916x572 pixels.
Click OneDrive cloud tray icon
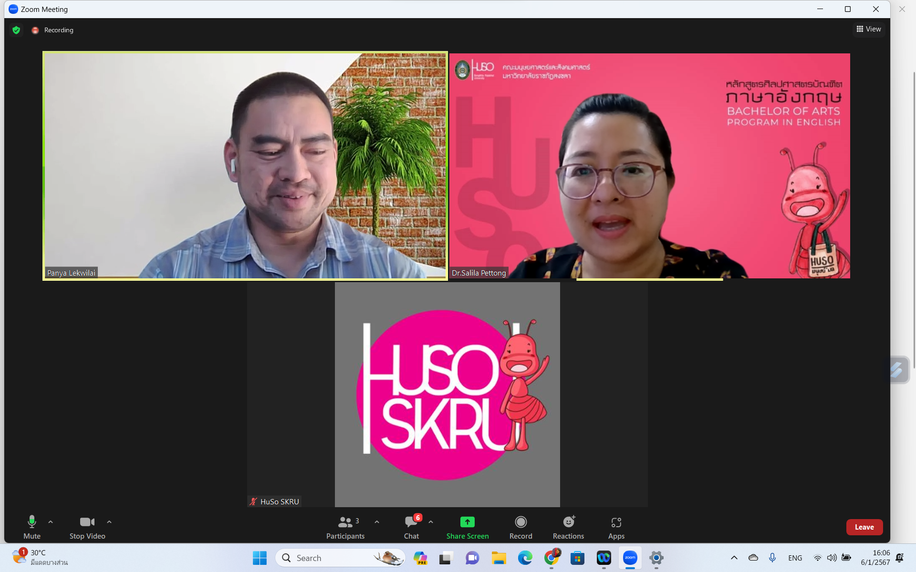(x=753, y=558)
